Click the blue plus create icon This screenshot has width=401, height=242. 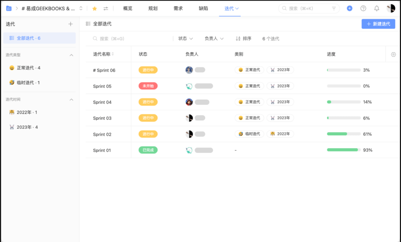coord(349,8)
